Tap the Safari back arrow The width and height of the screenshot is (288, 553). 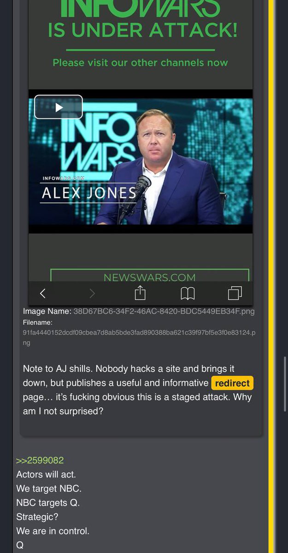coord(42,293)
